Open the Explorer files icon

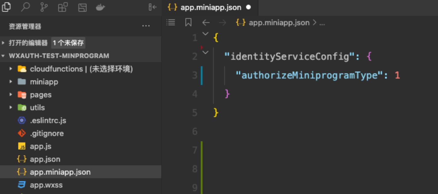click(x=6, y=7)
